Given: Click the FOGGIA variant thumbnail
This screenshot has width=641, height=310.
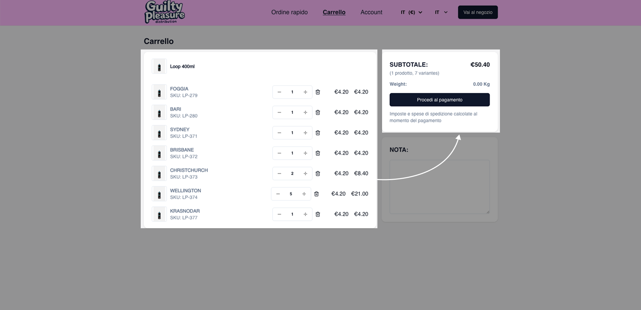Looking at the screenshot, I should point(159,92).
